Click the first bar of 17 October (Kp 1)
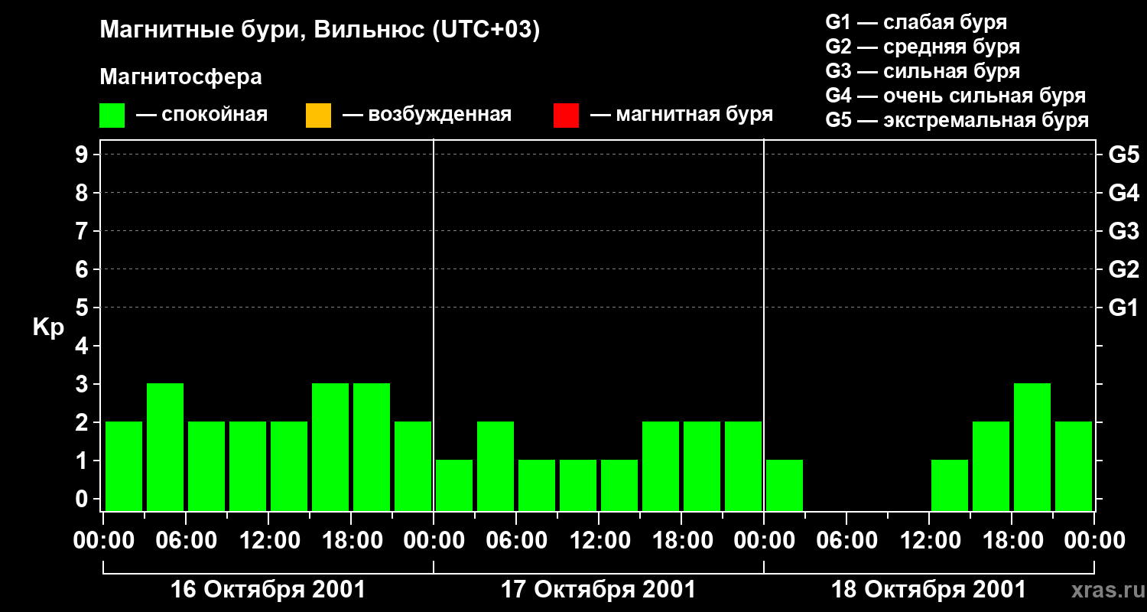The image size is (1147, 612). [454, 485]
